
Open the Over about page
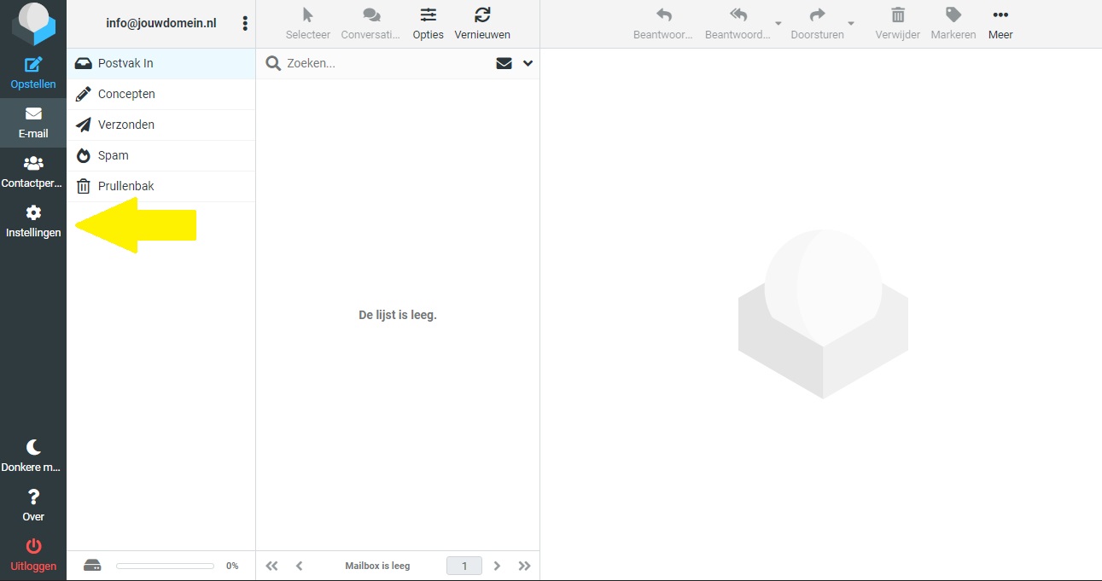tap(33, 505)
